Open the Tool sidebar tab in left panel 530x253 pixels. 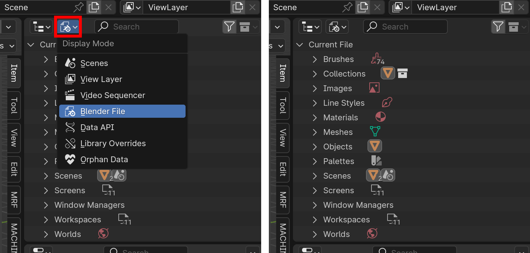coord(14,105)
